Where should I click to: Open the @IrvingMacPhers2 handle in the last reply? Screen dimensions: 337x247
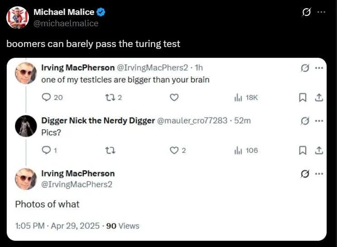click(77, 184)
